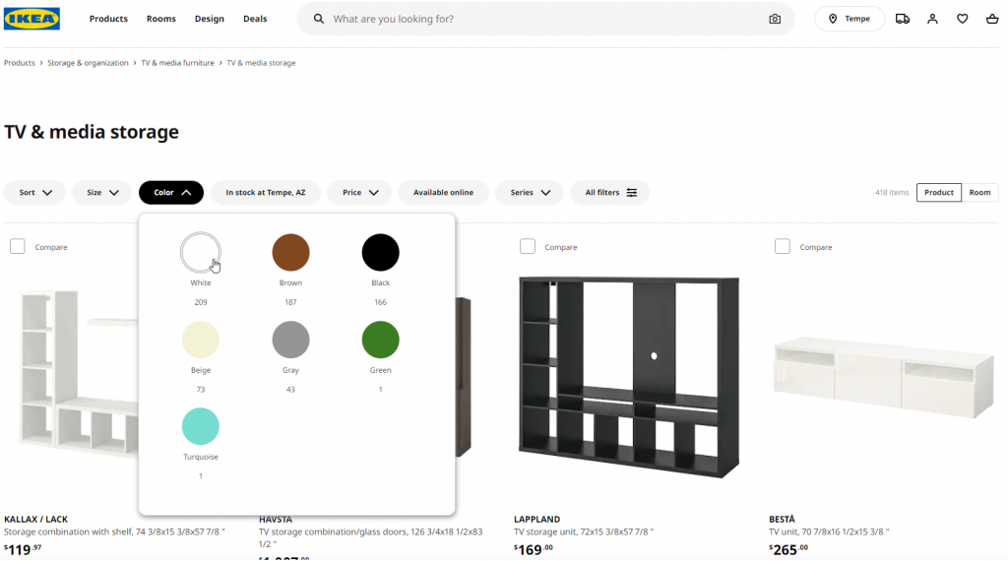Expand the Series filter dropdown
The height and width of the screenshot is (561, 1008).
tap(530, 193)
